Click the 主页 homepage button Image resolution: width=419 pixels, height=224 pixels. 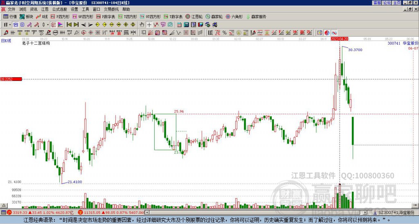point(396,3)
